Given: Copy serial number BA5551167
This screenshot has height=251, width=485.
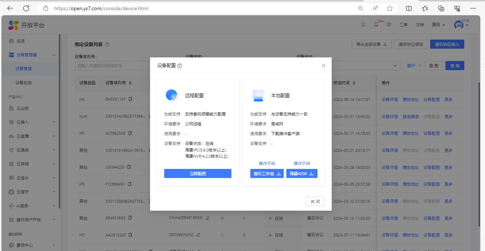Looking at the screenshot, I should pyautogui.click(x=130, y=99).
